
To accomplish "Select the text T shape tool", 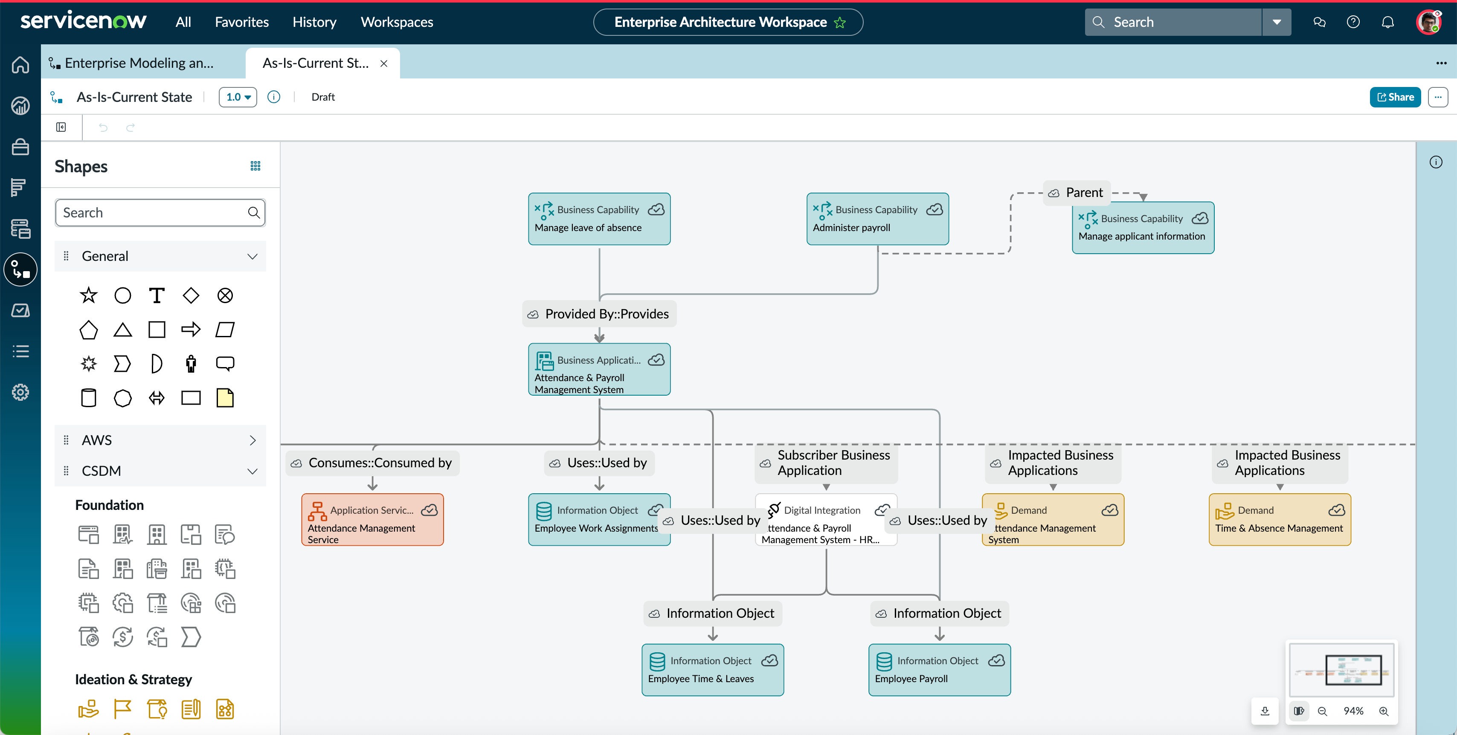I will click(157, 295).
